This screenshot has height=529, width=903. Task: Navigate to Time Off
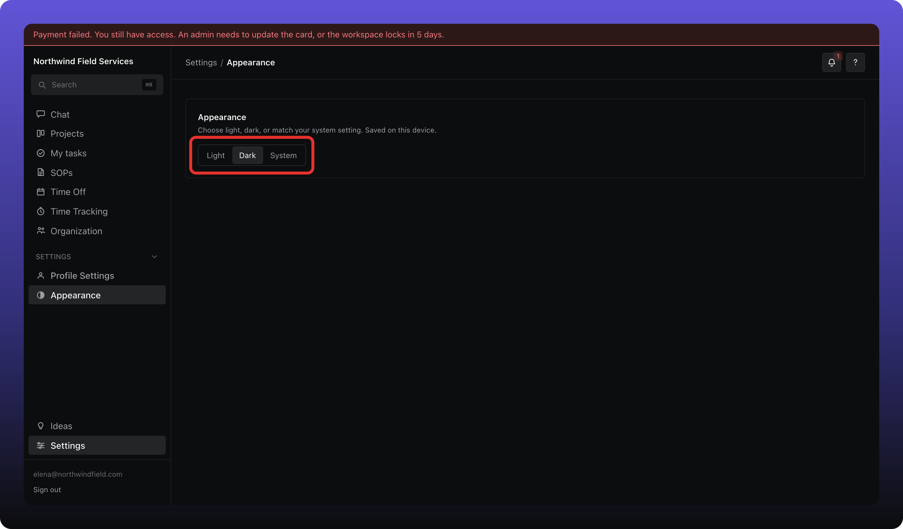97,192
